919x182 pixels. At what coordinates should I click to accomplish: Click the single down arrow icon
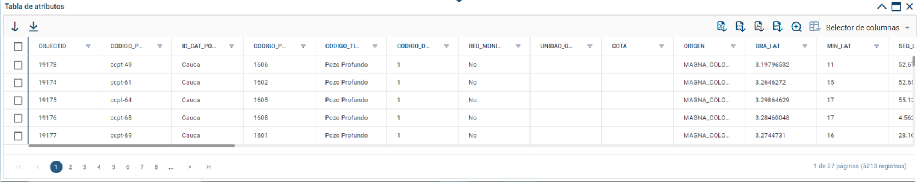pos(15,27)
